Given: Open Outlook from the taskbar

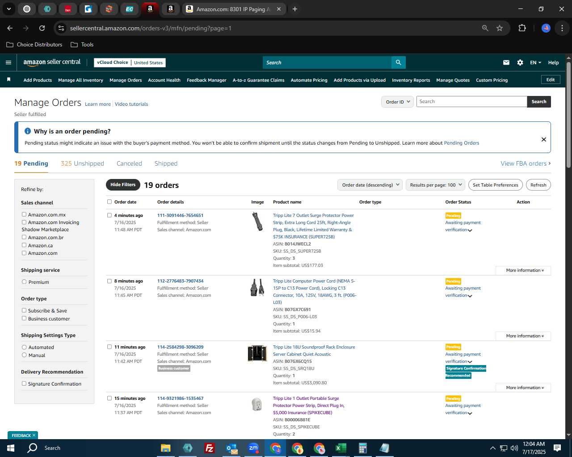Looking at the screenshot, I should tap(231, 448).
